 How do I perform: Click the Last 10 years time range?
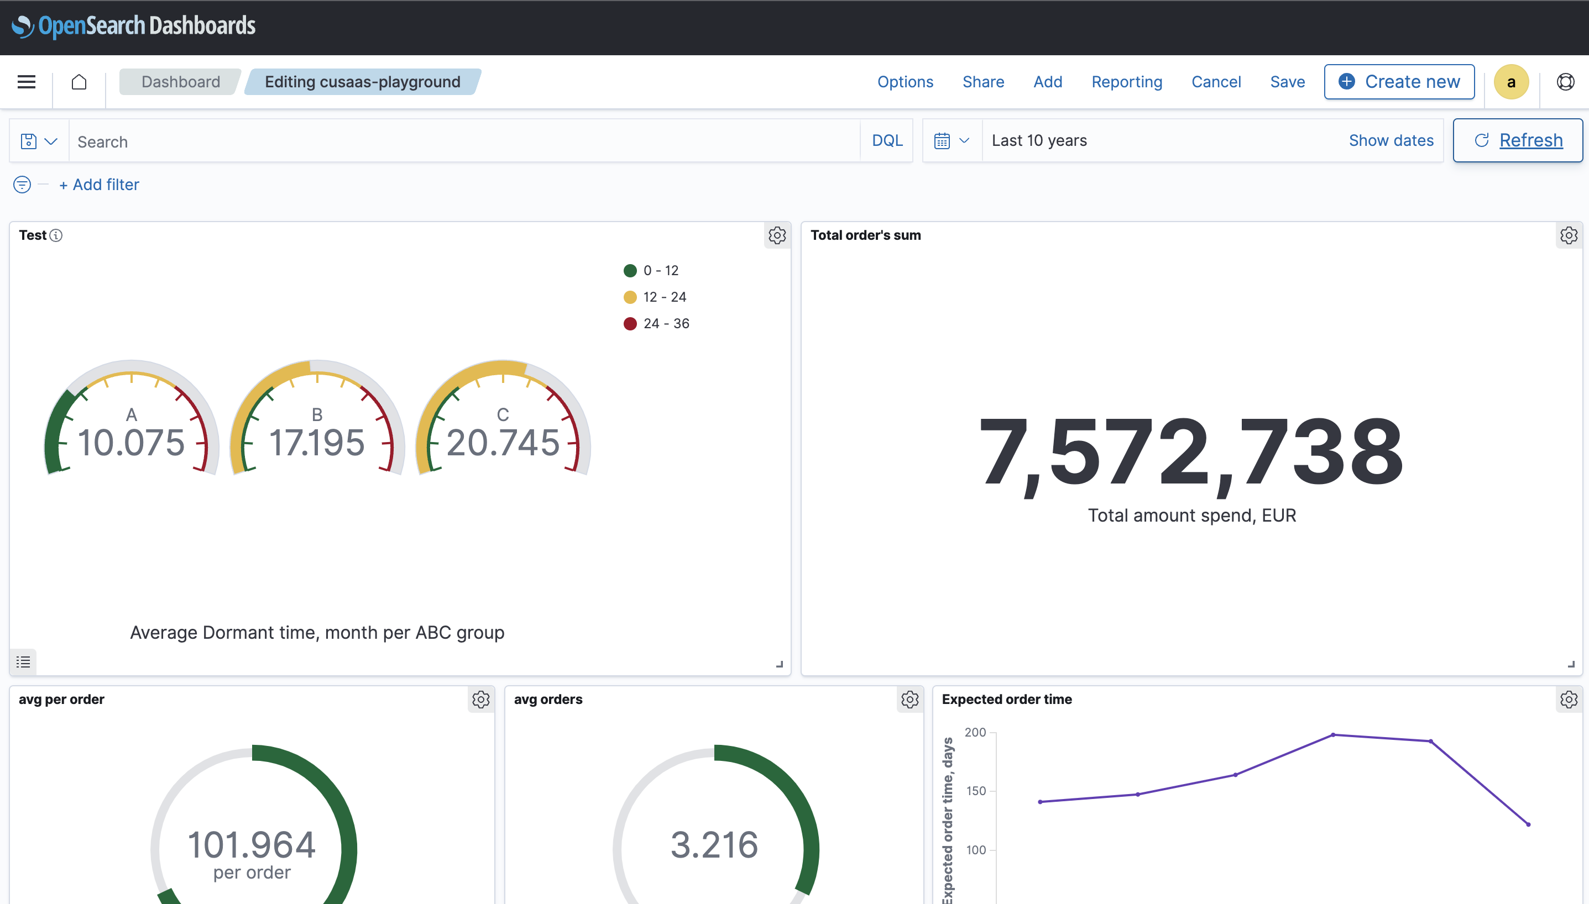[1039, 140]
